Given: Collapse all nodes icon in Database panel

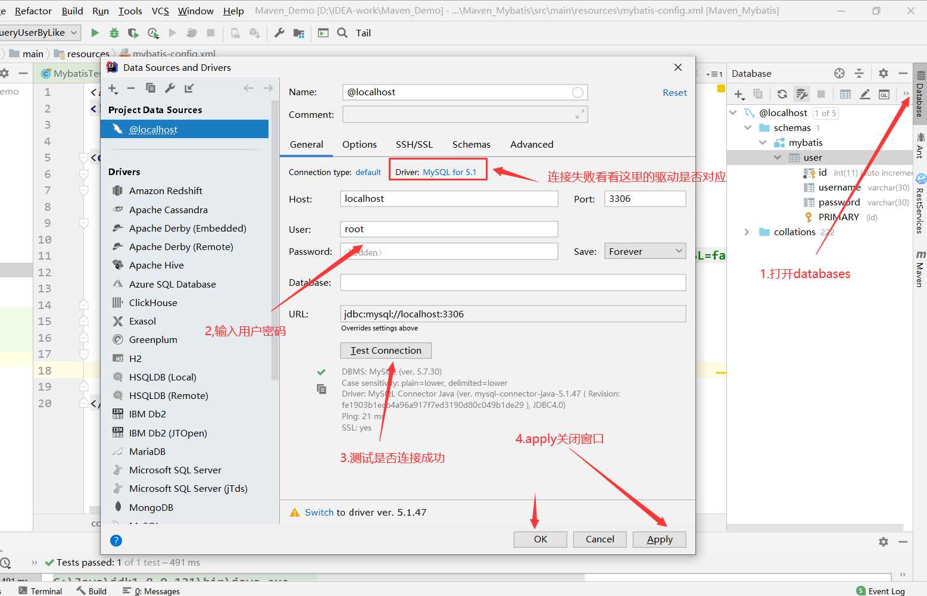Looking at the screenshot, I should coord(859,73).
